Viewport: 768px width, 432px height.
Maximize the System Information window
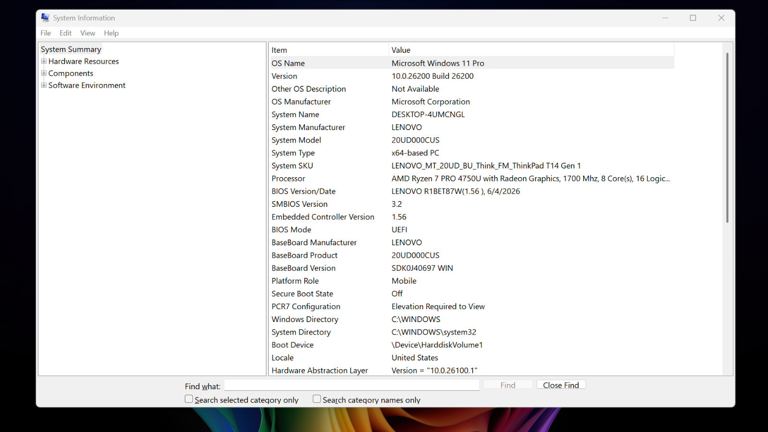pos(693,18)
